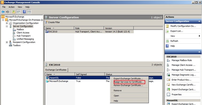
Task: Sort servers by the Name column header
Action: (x=59, y=28)
